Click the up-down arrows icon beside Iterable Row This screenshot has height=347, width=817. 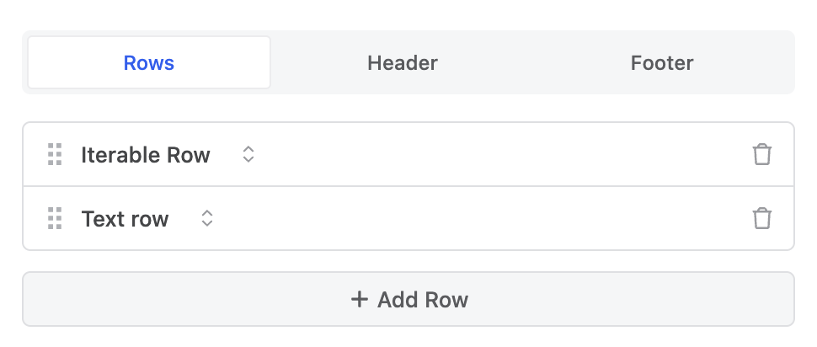tap(248, 154)
